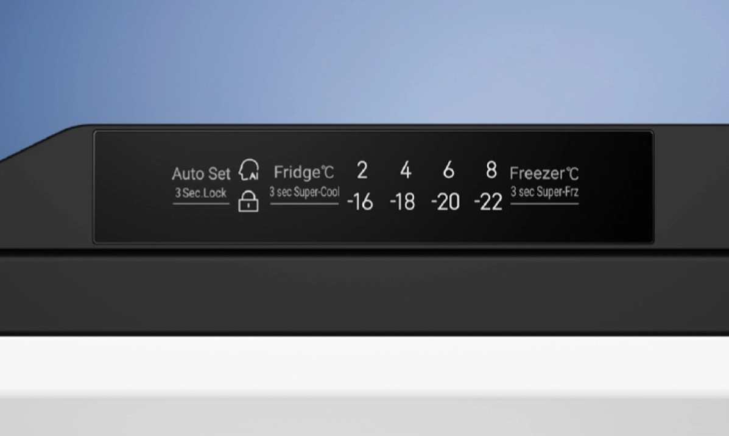729x436 pixels.
Task: Tap the AI head icon
Action: [x=248, y=170]
